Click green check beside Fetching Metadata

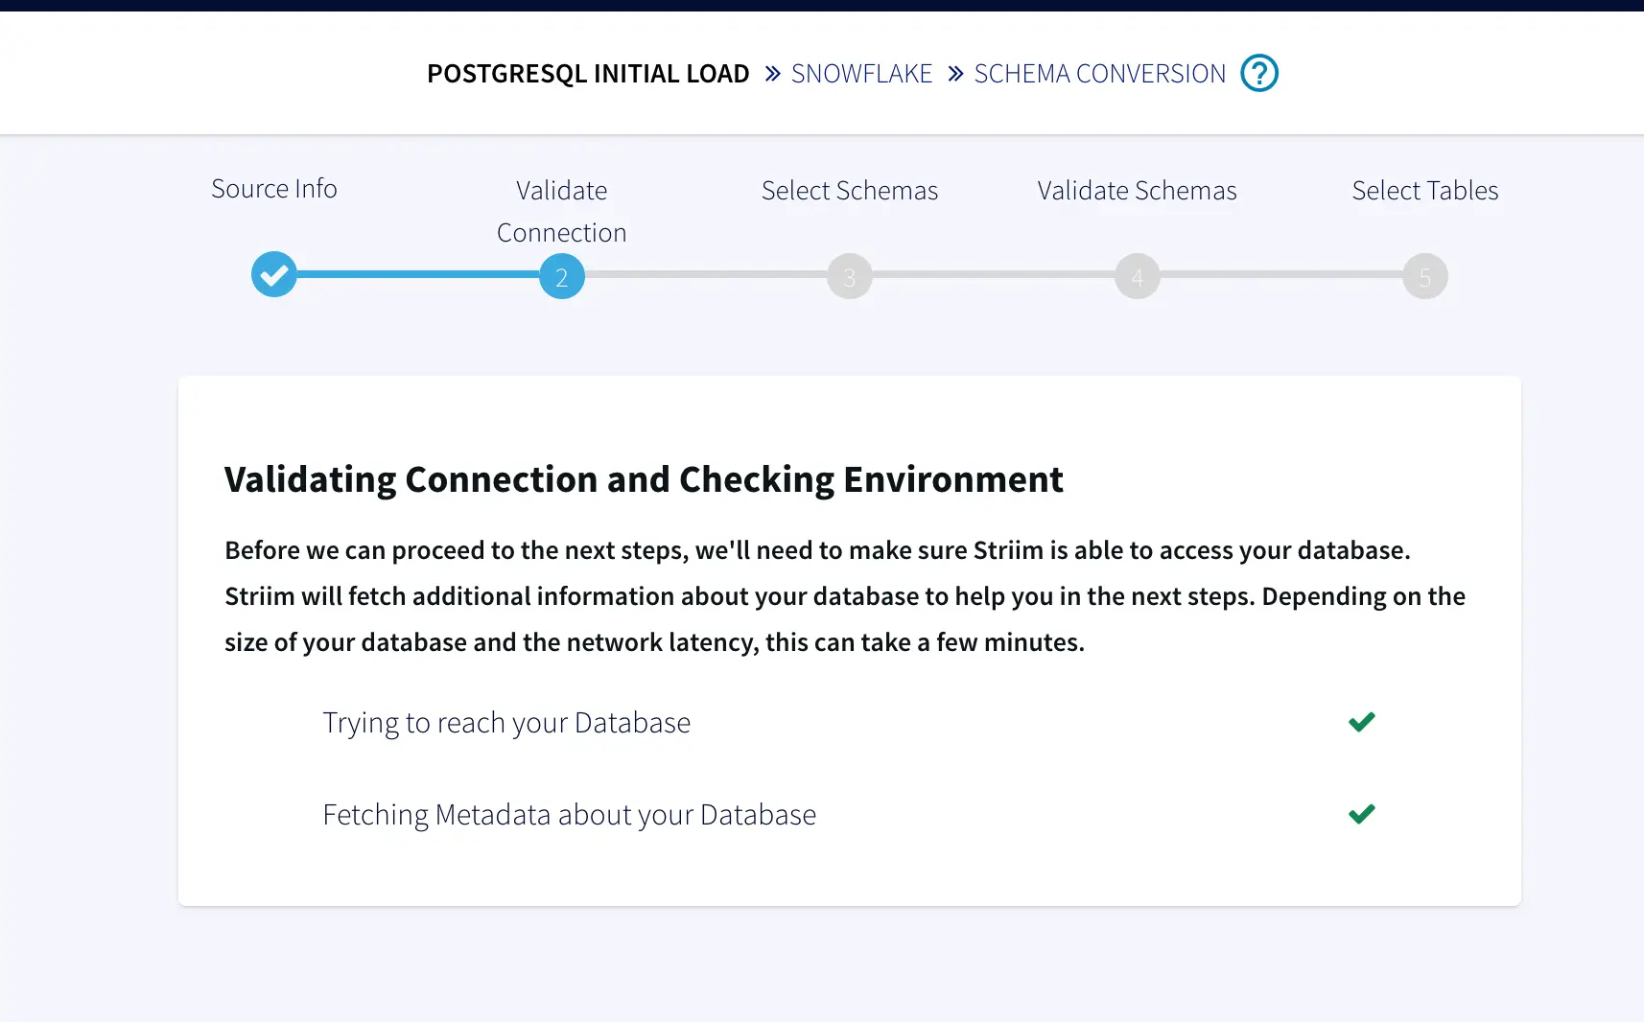(x=1361, y=814)
